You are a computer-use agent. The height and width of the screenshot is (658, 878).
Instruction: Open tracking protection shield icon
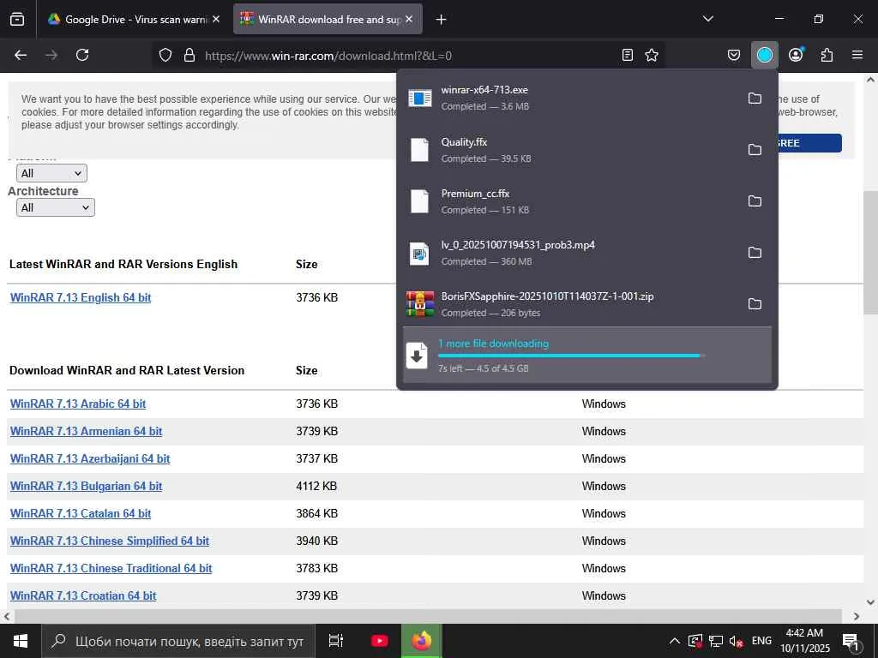[165, 55]
